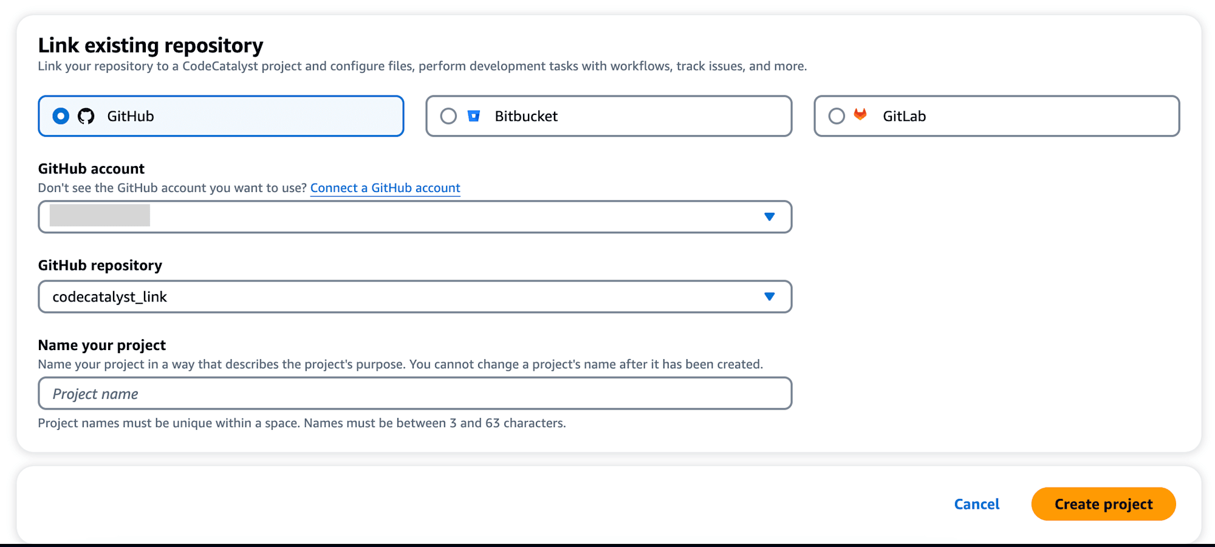Click the Link existing repository heading
1215x547 pixels.
[151, 45]
